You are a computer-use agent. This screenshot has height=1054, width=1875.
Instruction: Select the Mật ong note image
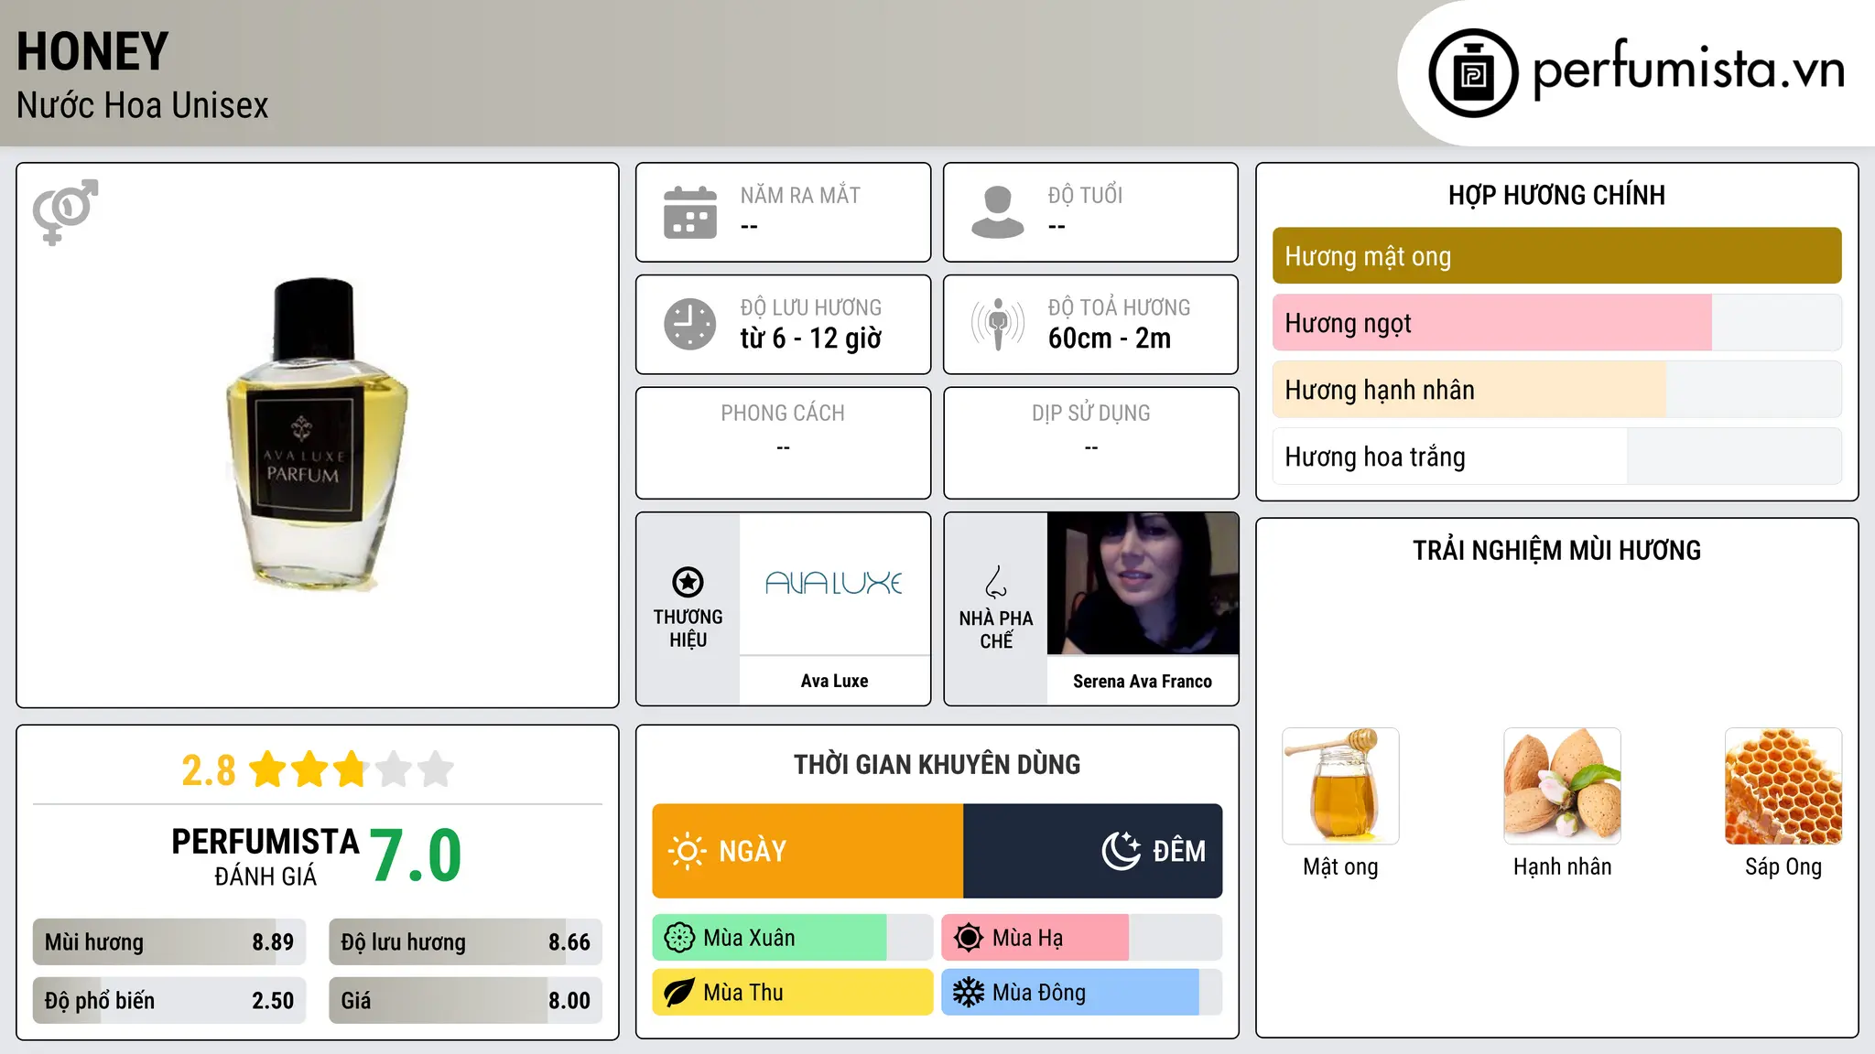coord(1340,786)
